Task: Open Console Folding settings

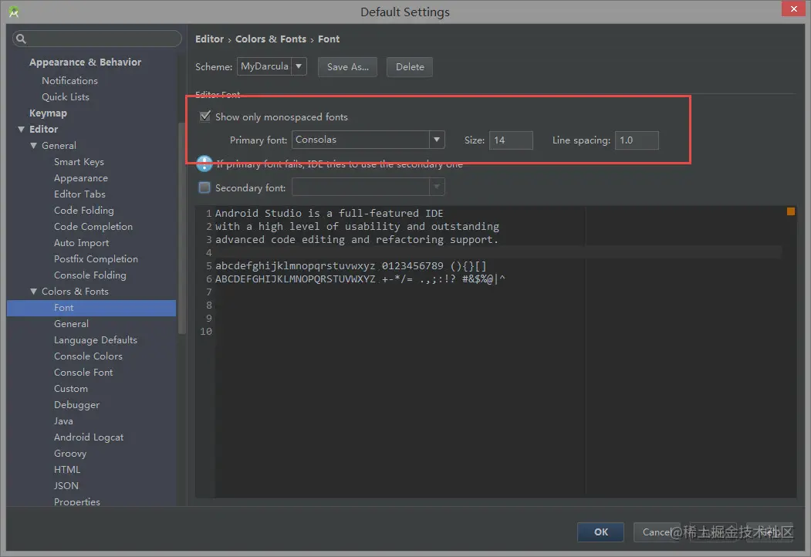Action: coord(90,275)
